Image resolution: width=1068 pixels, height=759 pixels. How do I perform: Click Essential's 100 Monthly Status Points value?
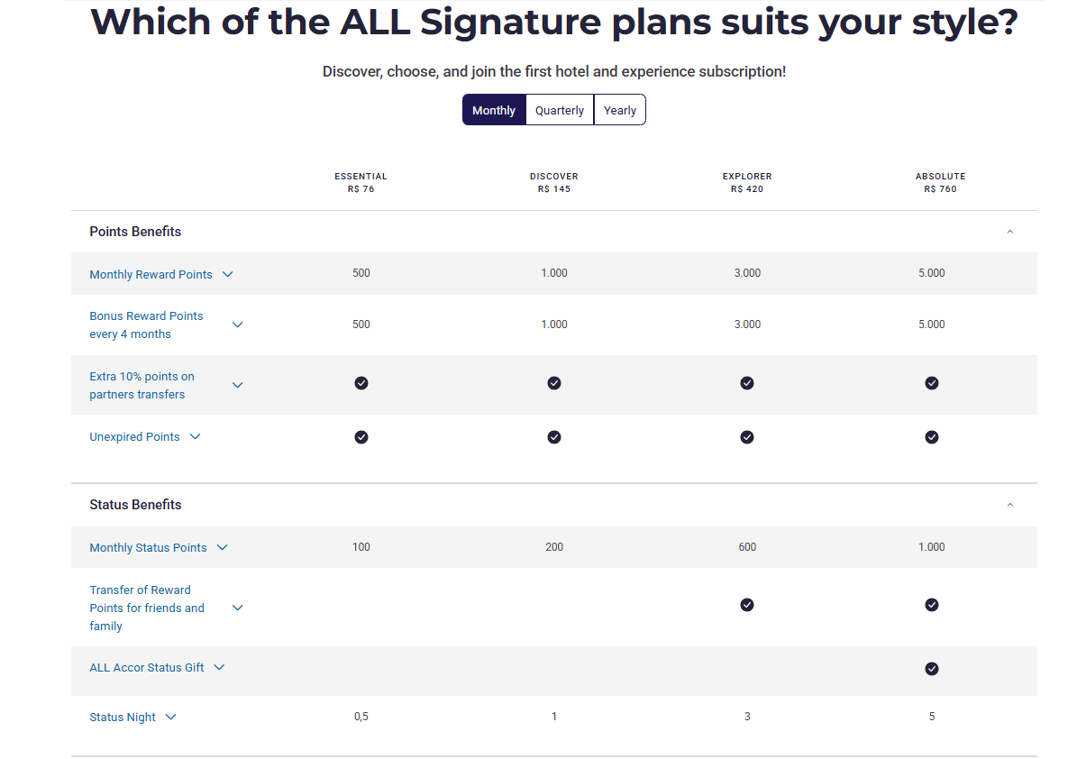pyautogui.click(x=361, y=547)
